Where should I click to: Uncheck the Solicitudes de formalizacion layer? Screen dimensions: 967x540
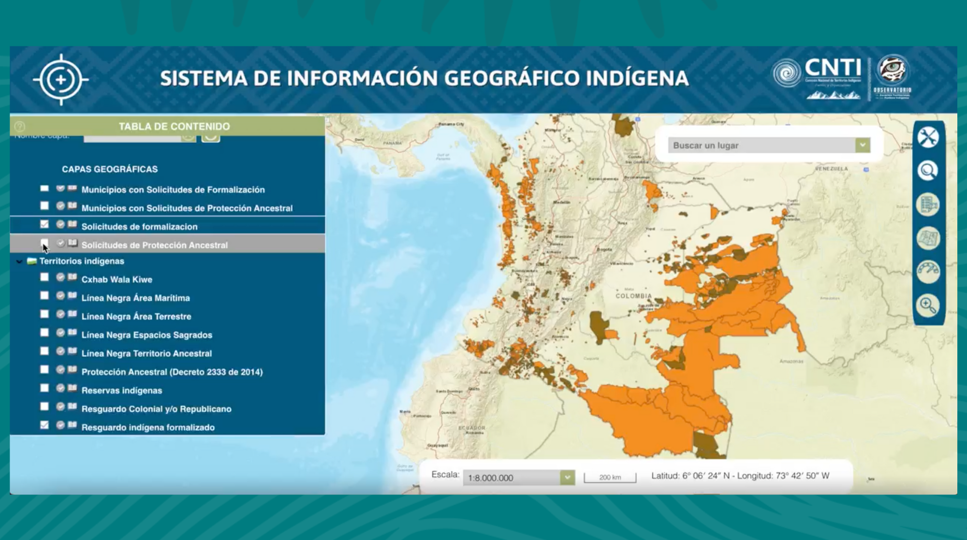point(44,224)
